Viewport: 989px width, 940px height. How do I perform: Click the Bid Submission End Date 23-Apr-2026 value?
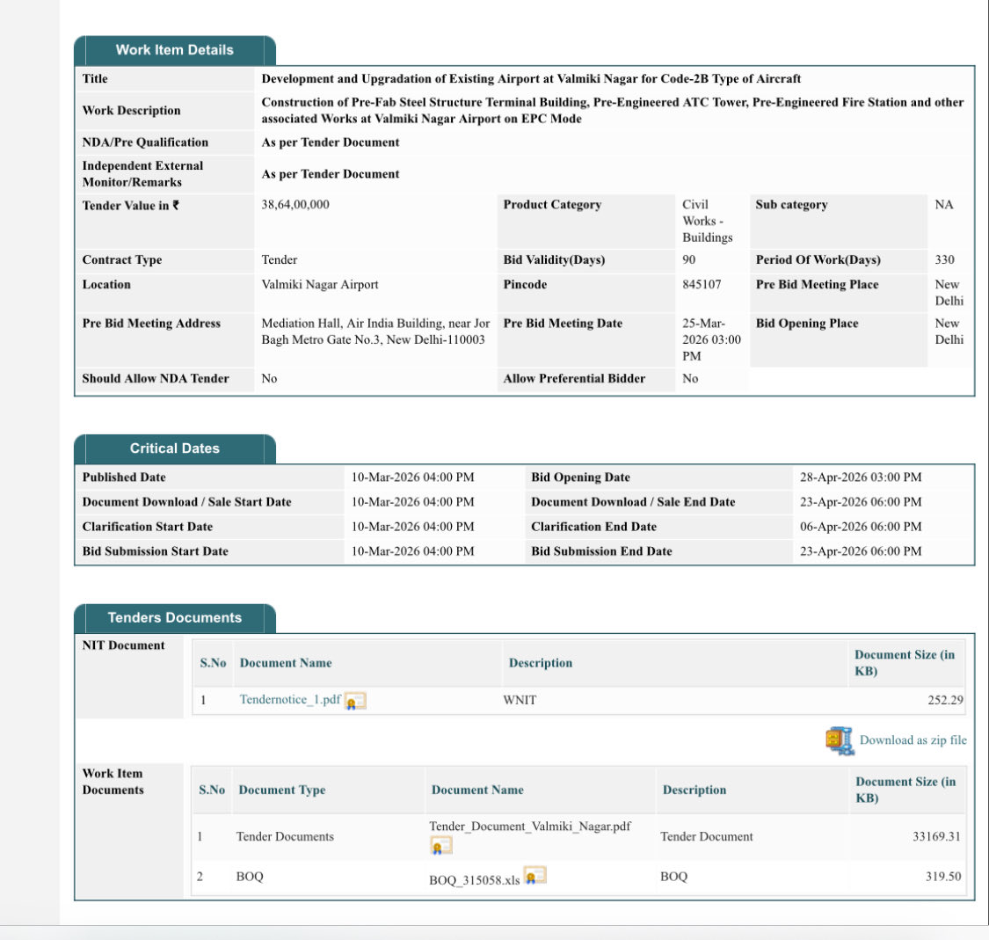[x=861, y=551]
